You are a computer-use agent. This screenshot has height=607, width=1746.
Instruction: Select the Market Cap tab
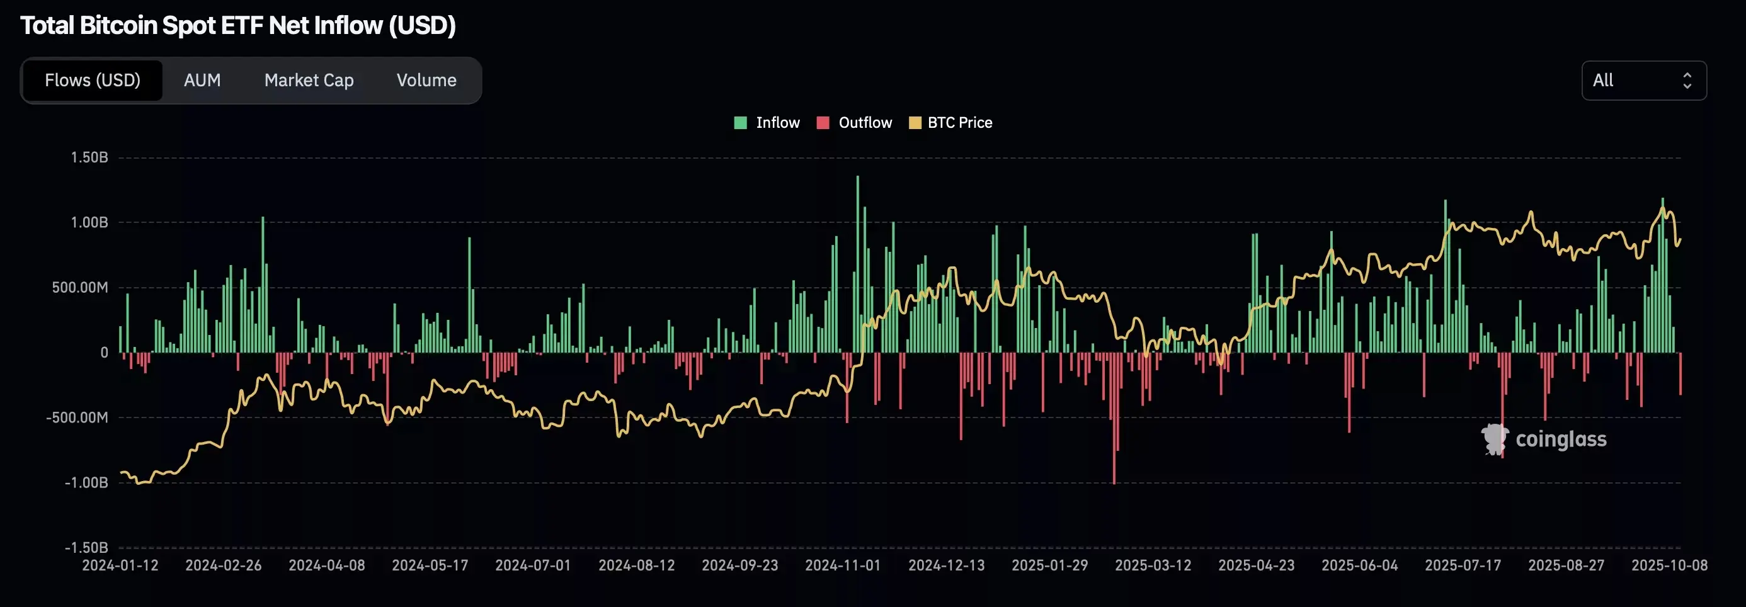[x=309, y=81]
